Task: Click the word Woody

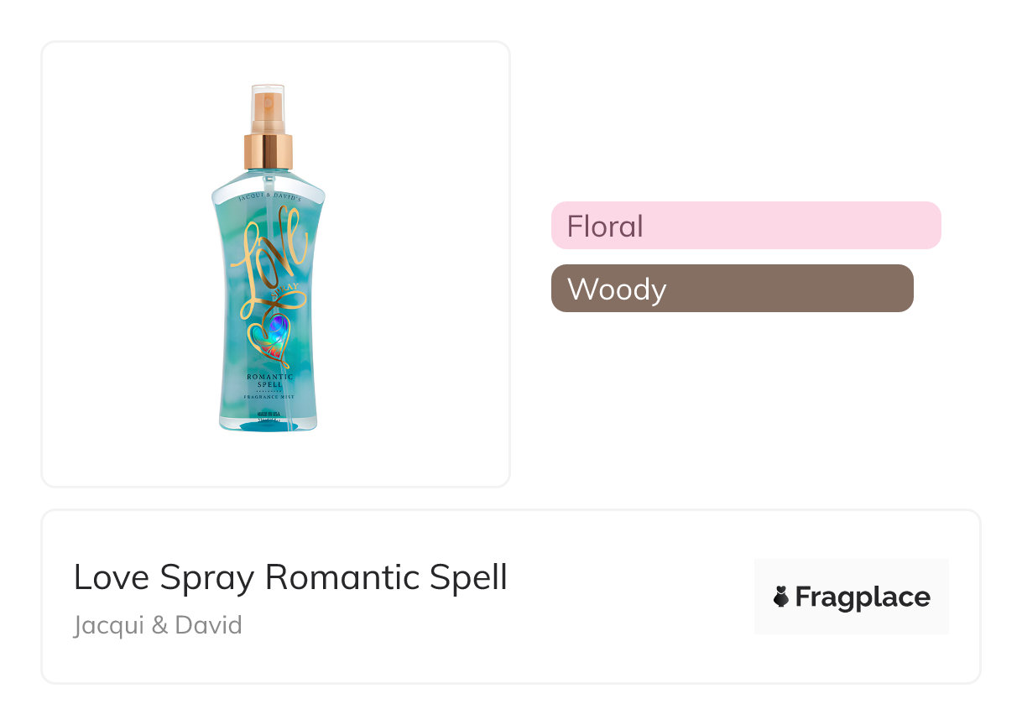Action: pos(617,289)
